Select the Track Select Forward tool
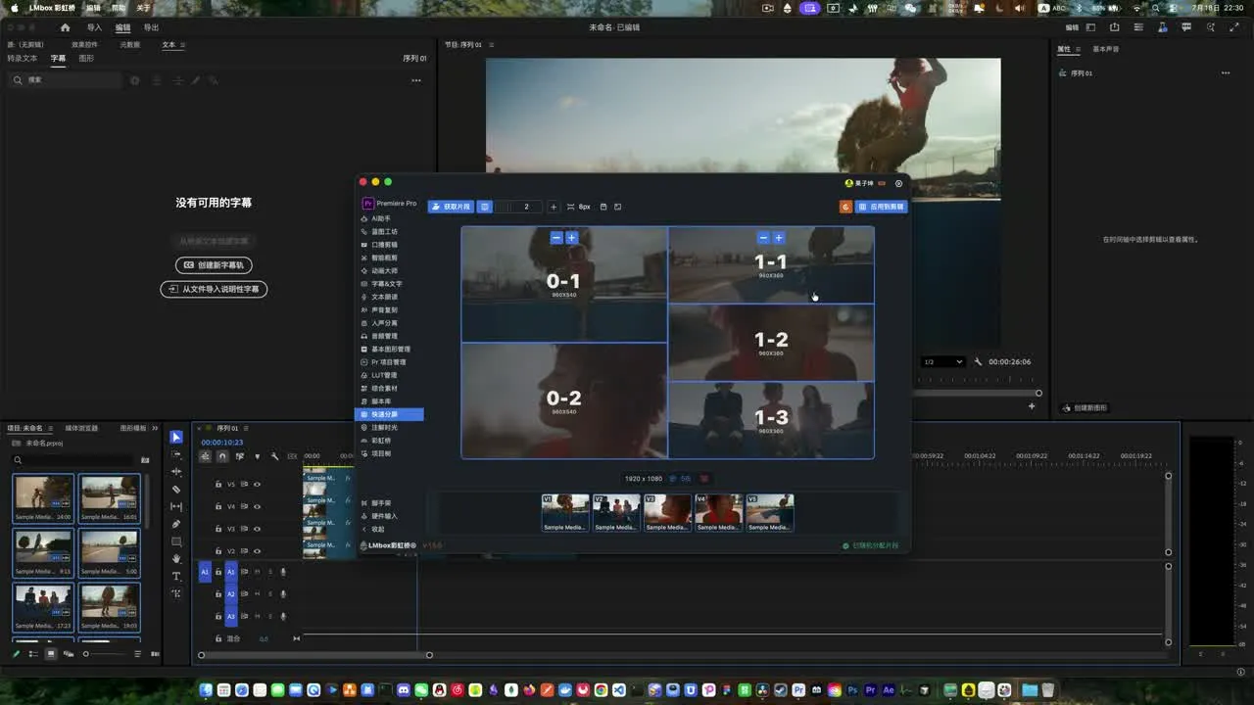This screenshot has height=705, width=1254. tap(176, 454)
